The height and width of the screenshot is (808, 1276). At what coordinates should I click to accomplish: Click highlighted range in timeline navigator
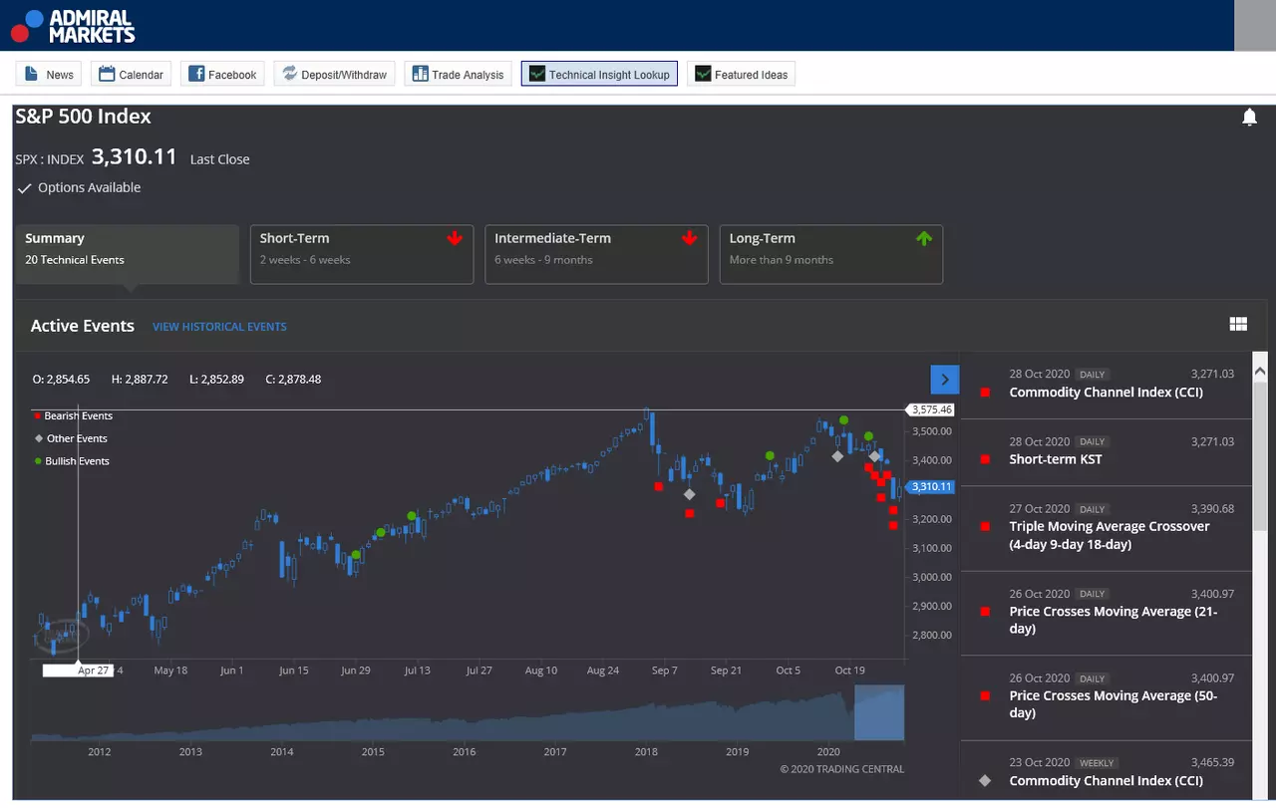tap(879, 712)
